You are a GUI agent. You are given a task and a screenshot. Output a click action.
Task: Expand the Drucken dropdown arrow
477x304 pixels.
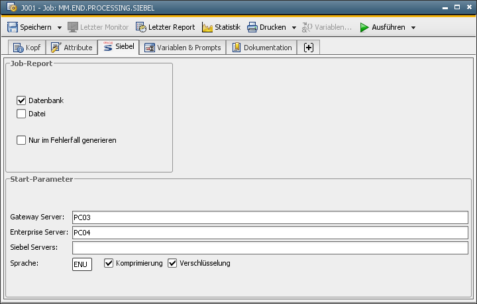pyautogui.click(x=294, y=28)
